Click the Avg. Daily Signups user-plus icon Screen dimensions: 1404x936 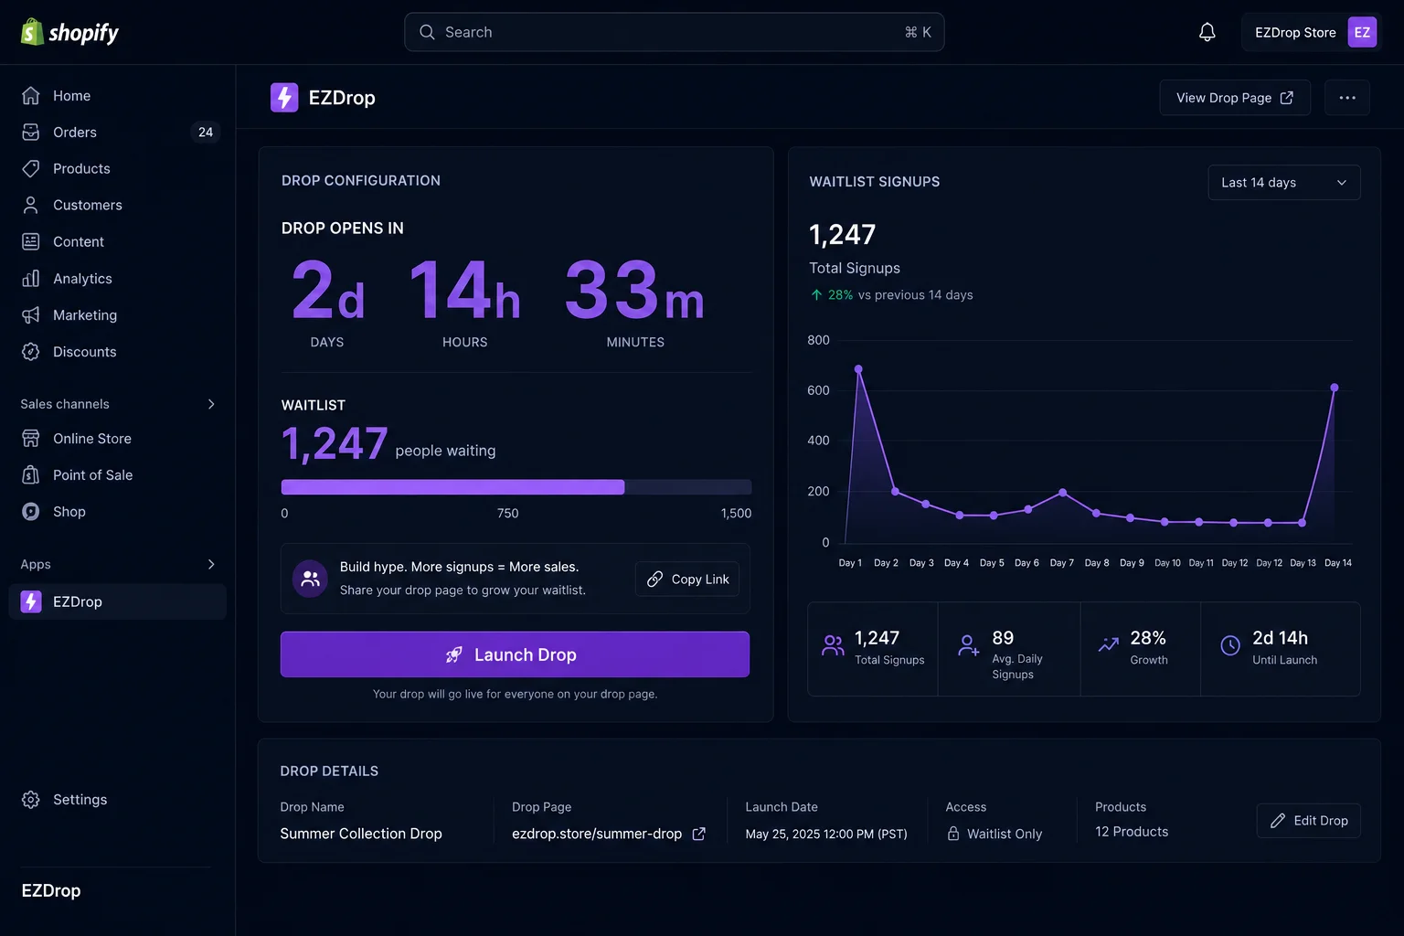point(968,645)
